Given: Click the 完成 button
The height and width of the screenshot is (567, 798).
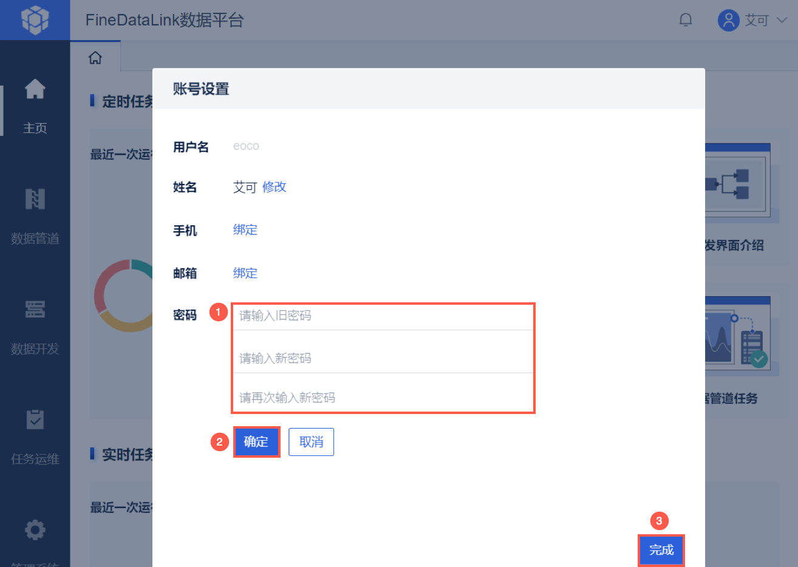Looking at the screenshot, I should (661, 550).
